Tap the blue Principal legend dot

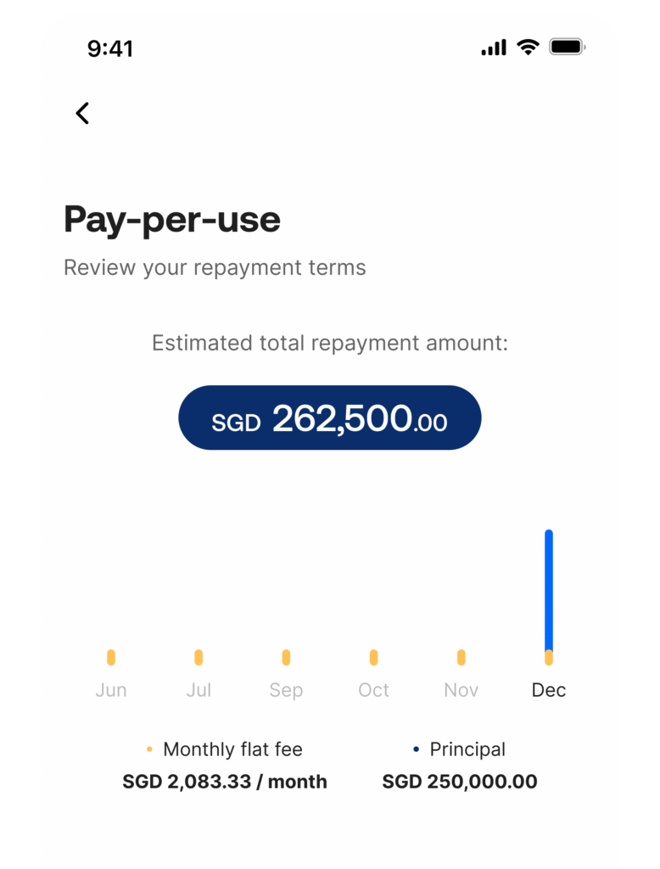tap(416, 749)
